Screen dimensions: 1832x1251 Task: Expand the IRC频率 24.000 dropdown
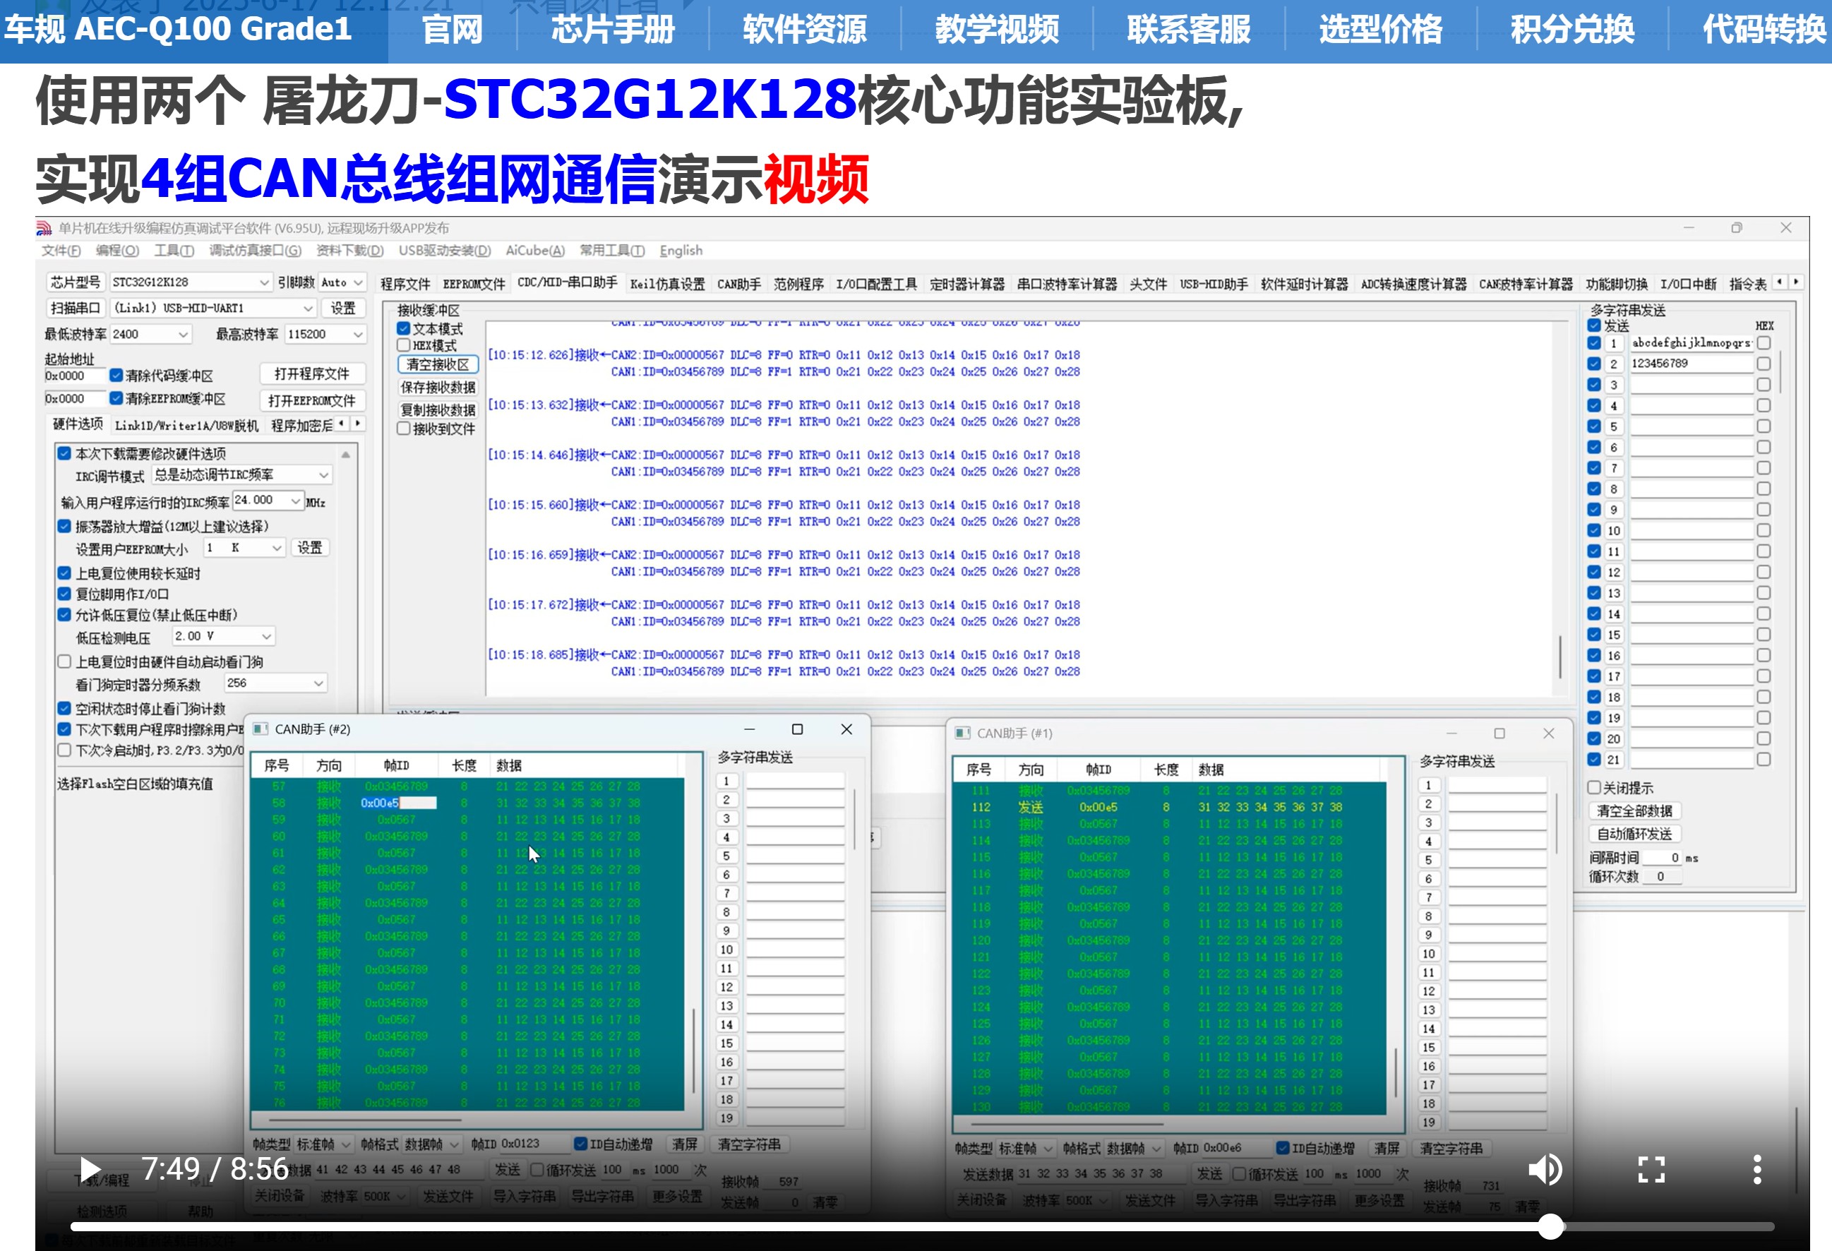(296, 501)
